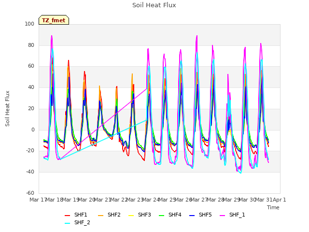The width and height of the screenshot is (309, 232).
Task: Toggle the SHF4 legend entry
Action: (170, 215)
